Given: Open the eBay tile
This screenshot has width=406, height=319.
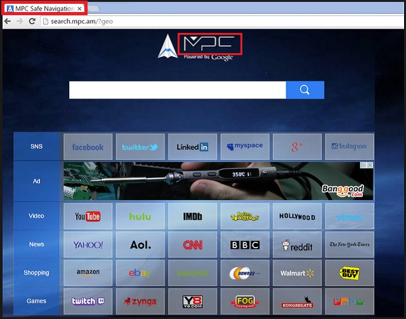Looking at the screenshot, I should [140, 273].
